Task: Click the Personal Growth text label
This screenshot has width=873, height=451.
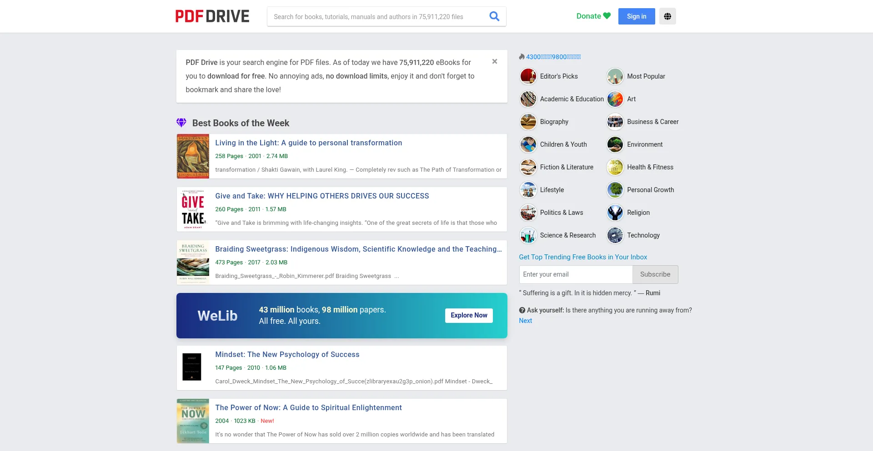Action: [x=651, y=190]
